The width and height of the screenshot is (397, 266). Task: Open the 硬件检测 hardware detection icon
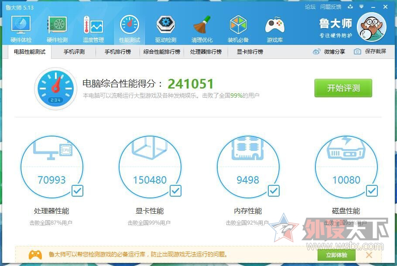[x=58, y=25]
